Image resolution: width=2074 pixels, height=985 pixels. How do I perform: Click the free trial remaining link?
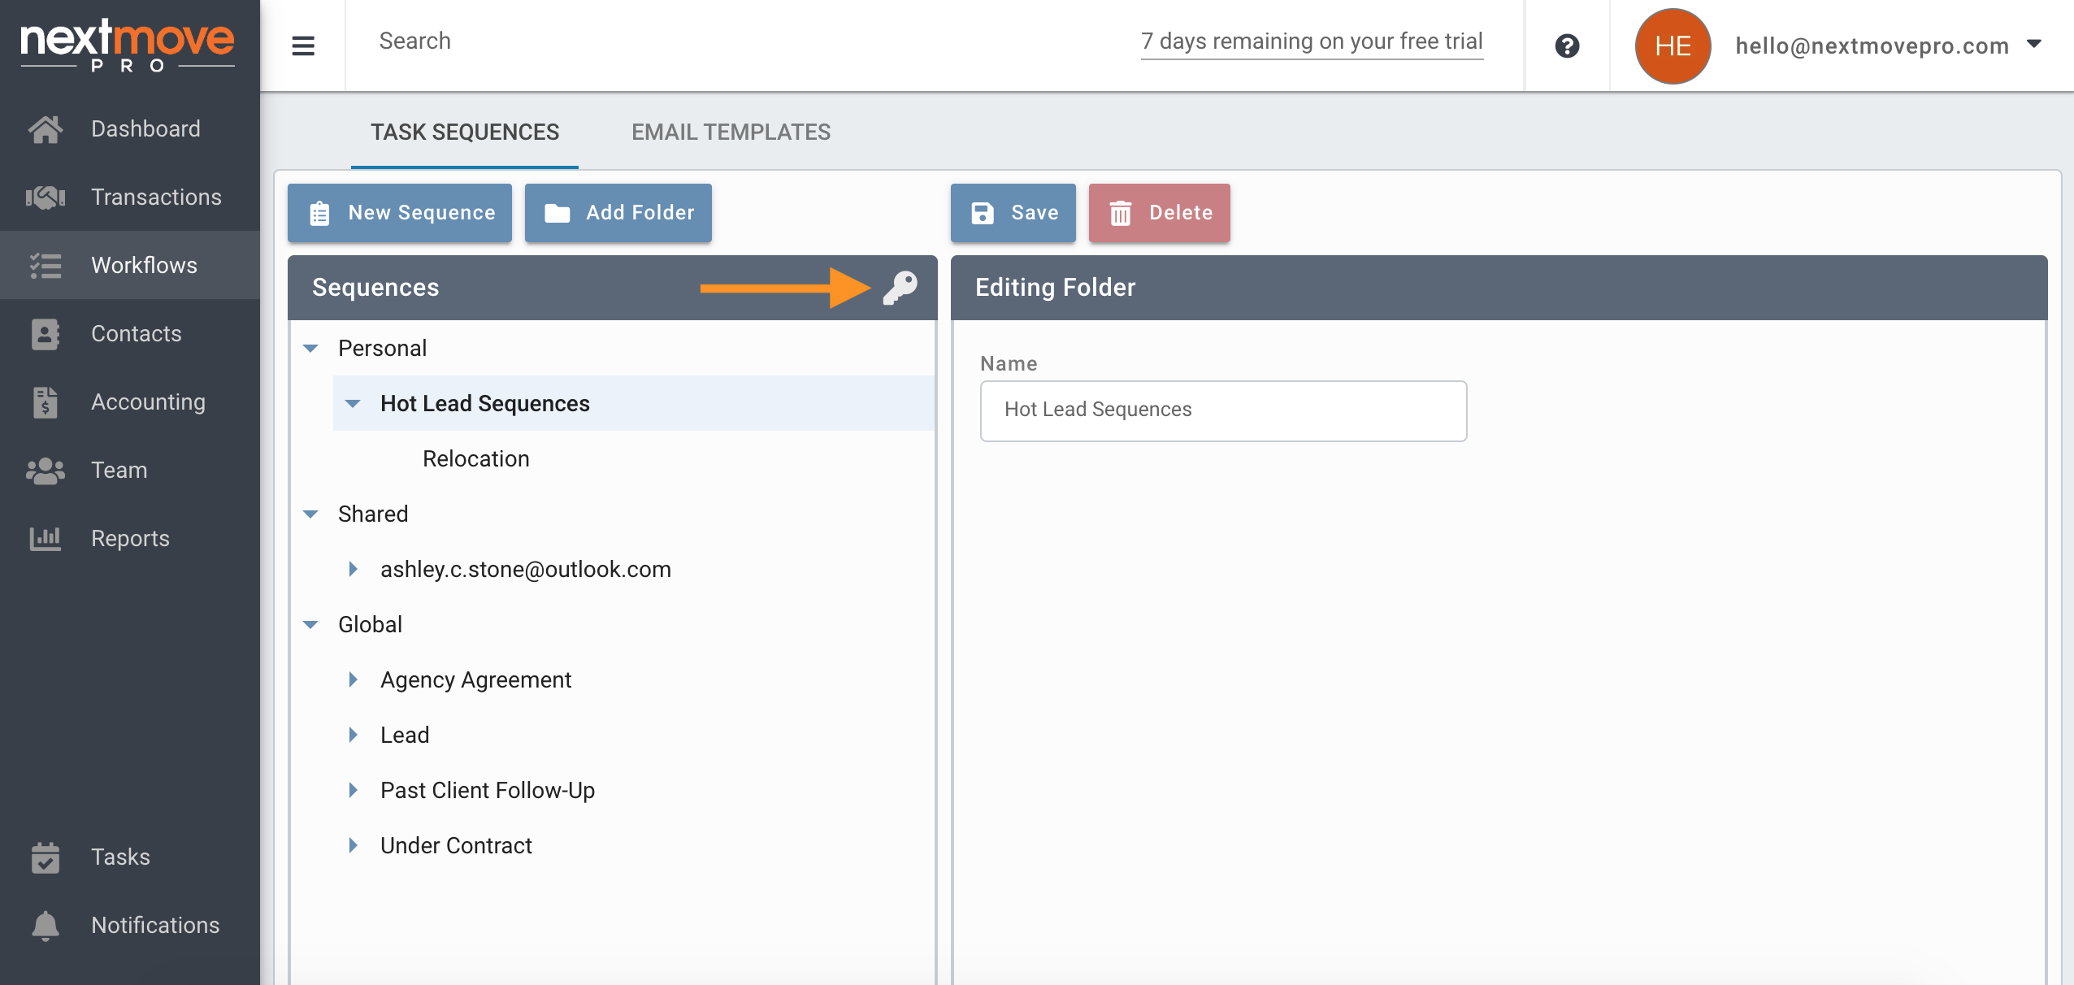(1312, 41)
